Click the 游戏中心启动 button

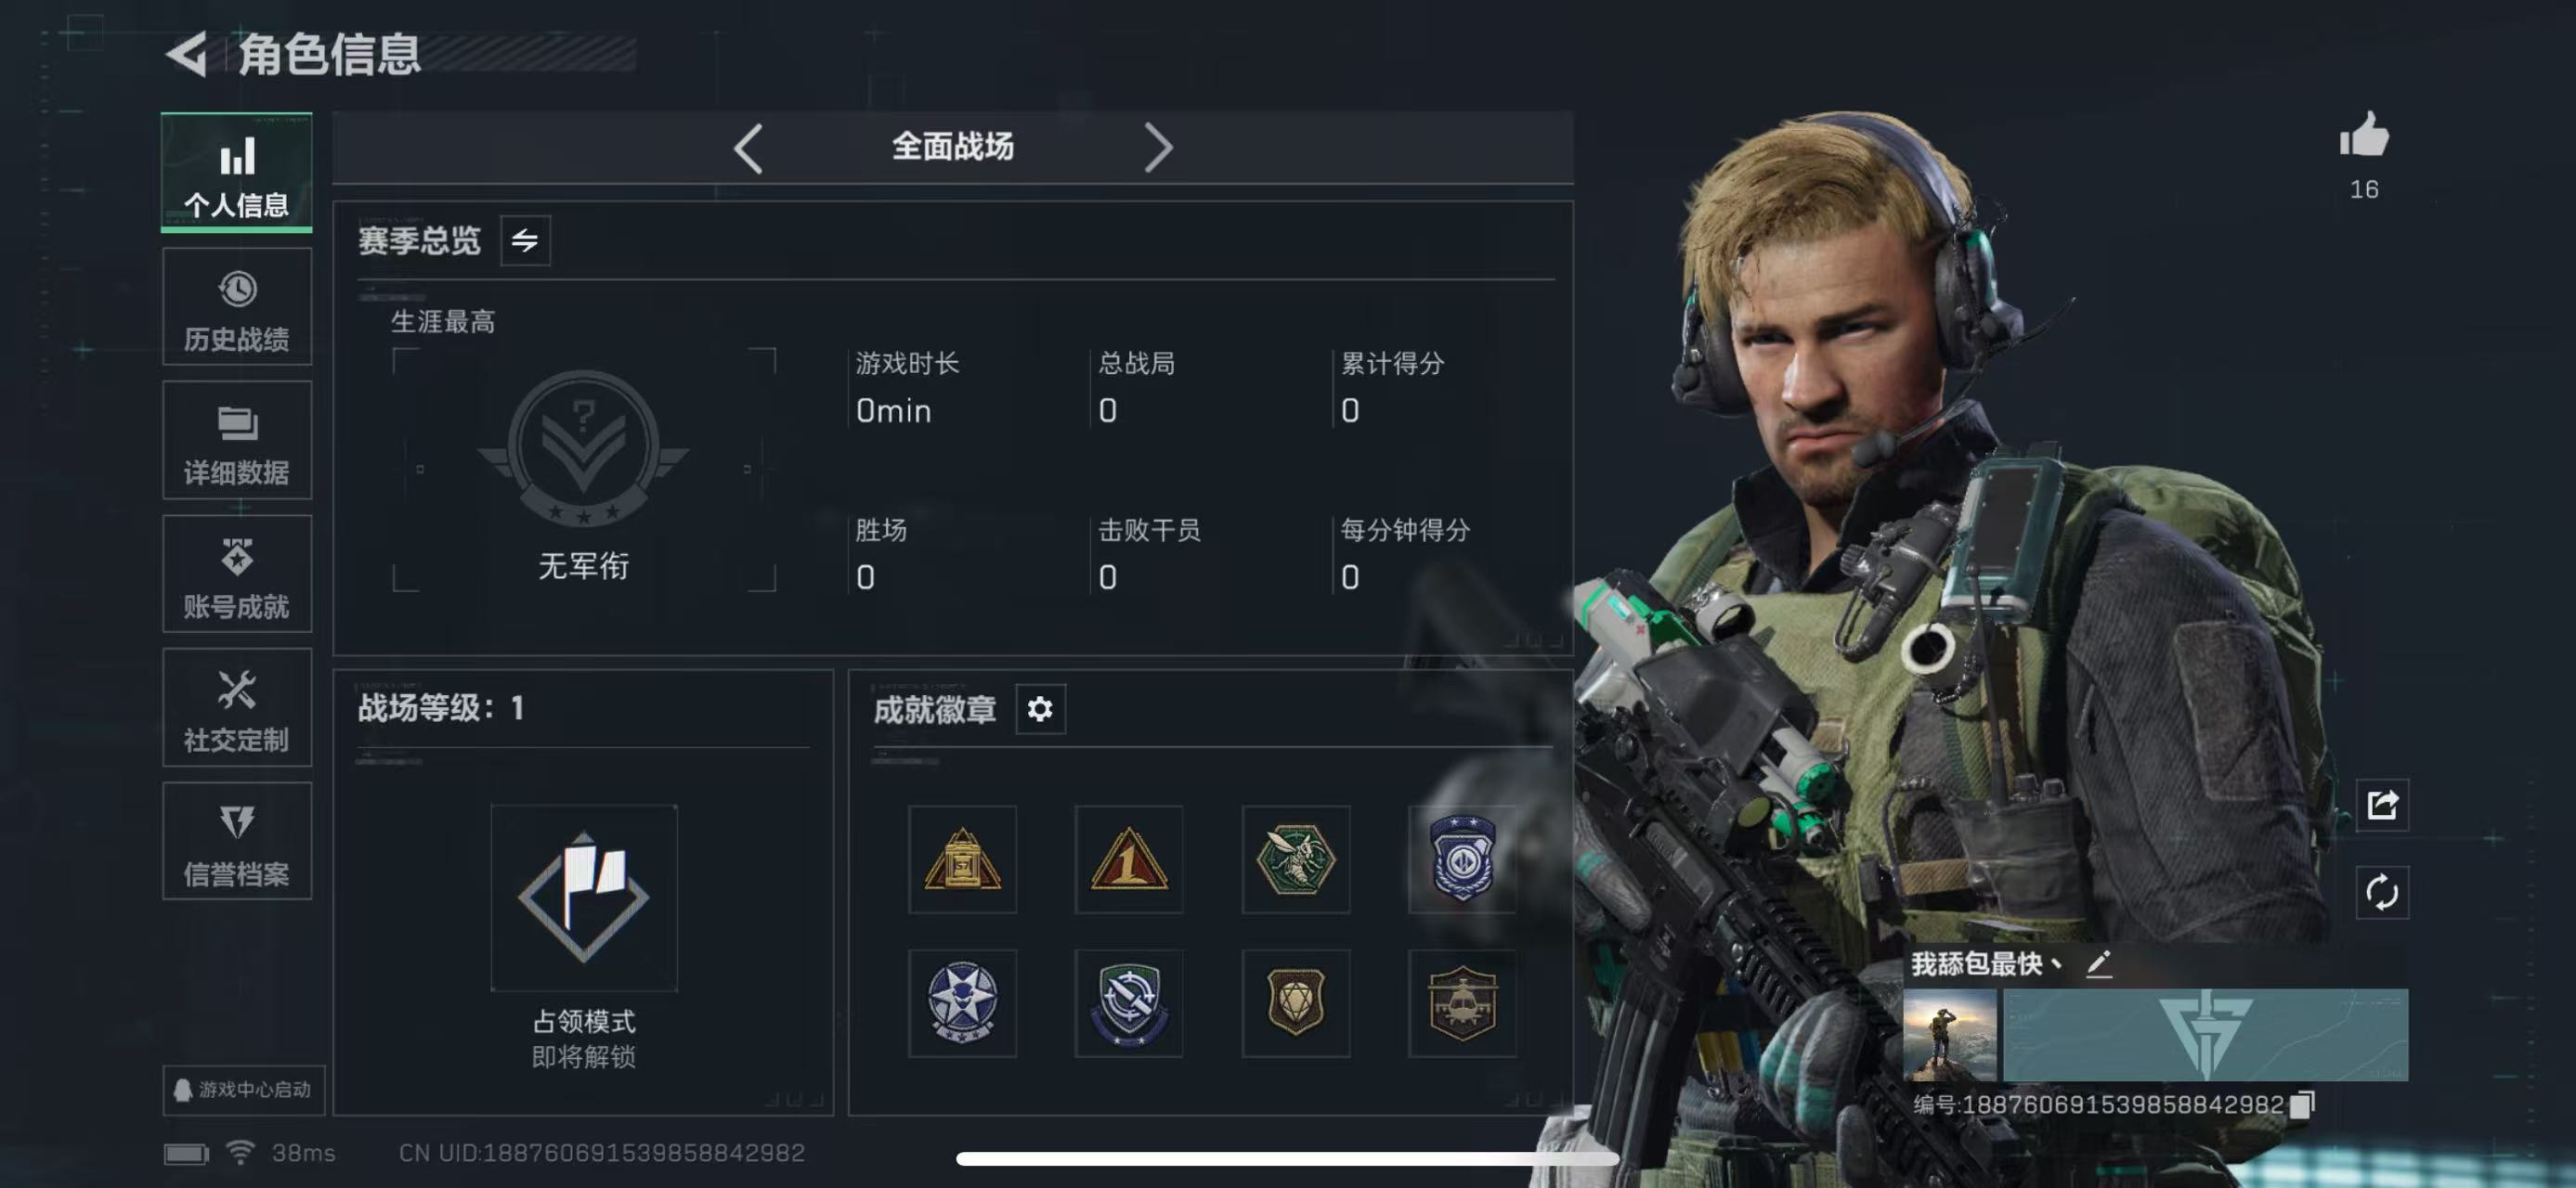(243, 1089)
